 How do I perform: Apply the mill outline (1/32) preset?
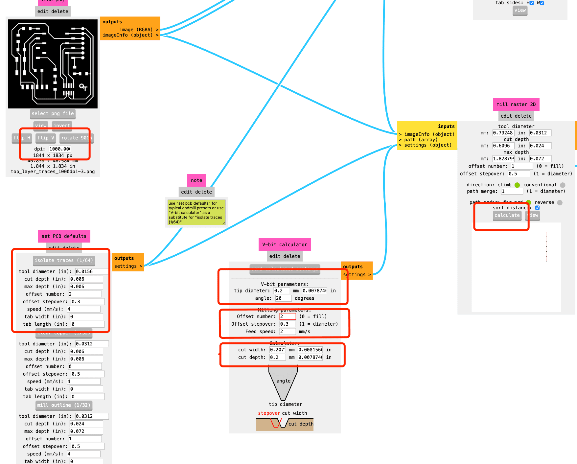coord(63,405)
